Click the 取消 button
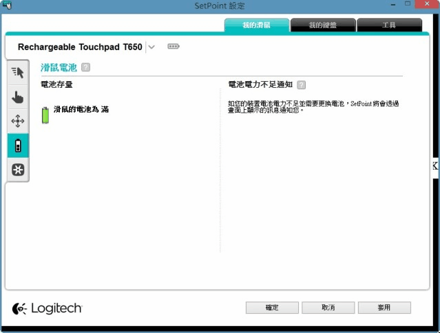 pyautogui.click(x=328, y=308)
